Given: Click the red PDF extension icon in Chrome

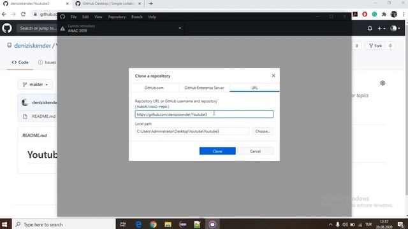Looking at the screenshot, I should pos(355,14).
